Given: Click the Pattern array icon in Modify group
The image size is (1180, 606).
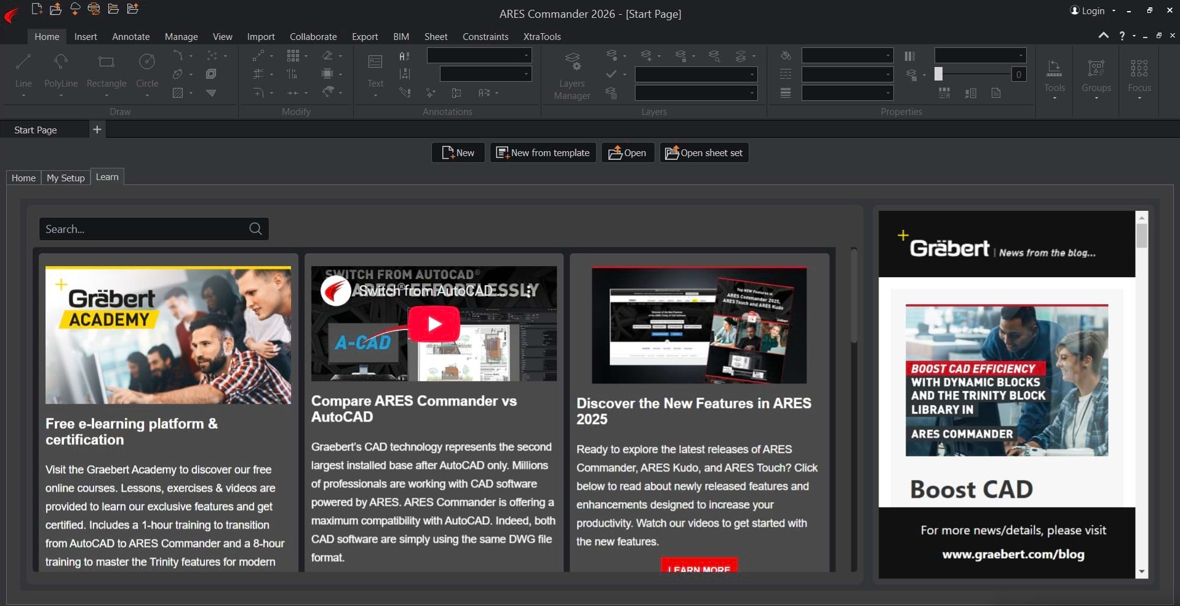Looking at the screenshot, I should 293,56.
